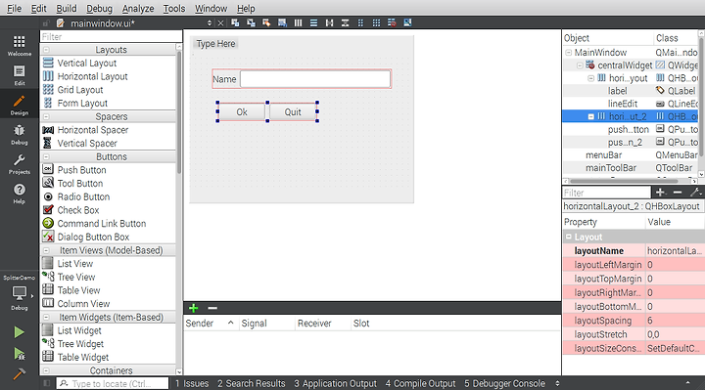Show the Compile Output pane
Viewport: 705px width, 390px height.
420,384
